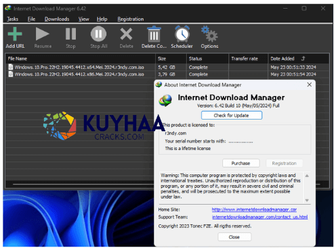Open the File menu

pyautogui.click(x=31, y=19)
